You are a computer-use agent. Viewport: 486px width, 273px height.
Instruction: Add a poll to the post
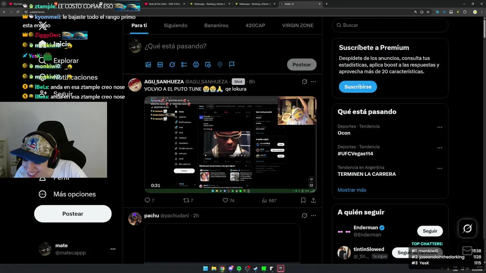coord(184,65)
